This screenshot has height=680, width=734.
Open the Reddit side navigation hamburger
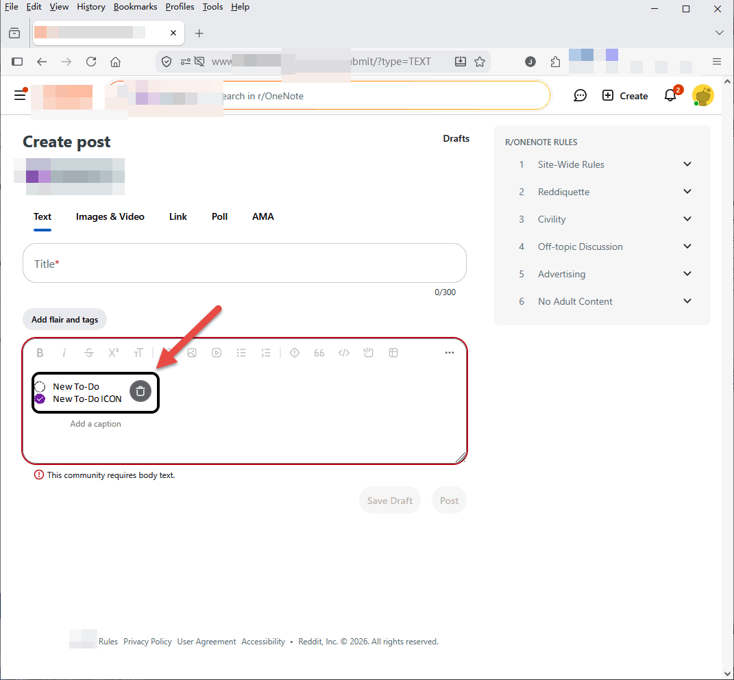point(20,95)
